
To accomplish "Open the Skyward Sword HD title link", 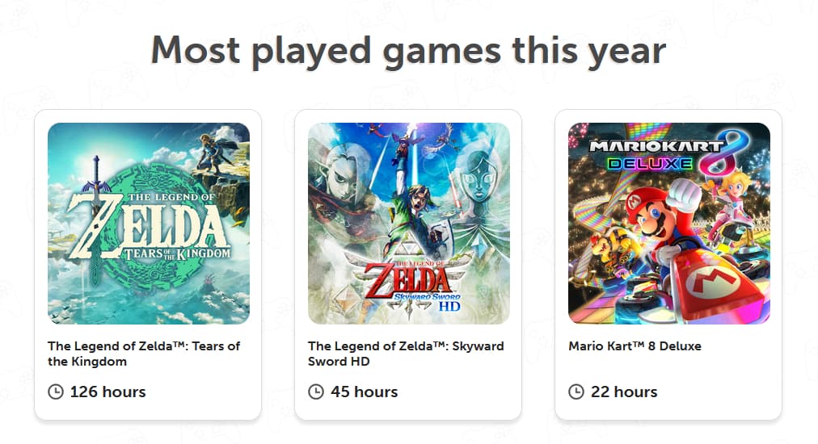I will (x=406, y=354).
